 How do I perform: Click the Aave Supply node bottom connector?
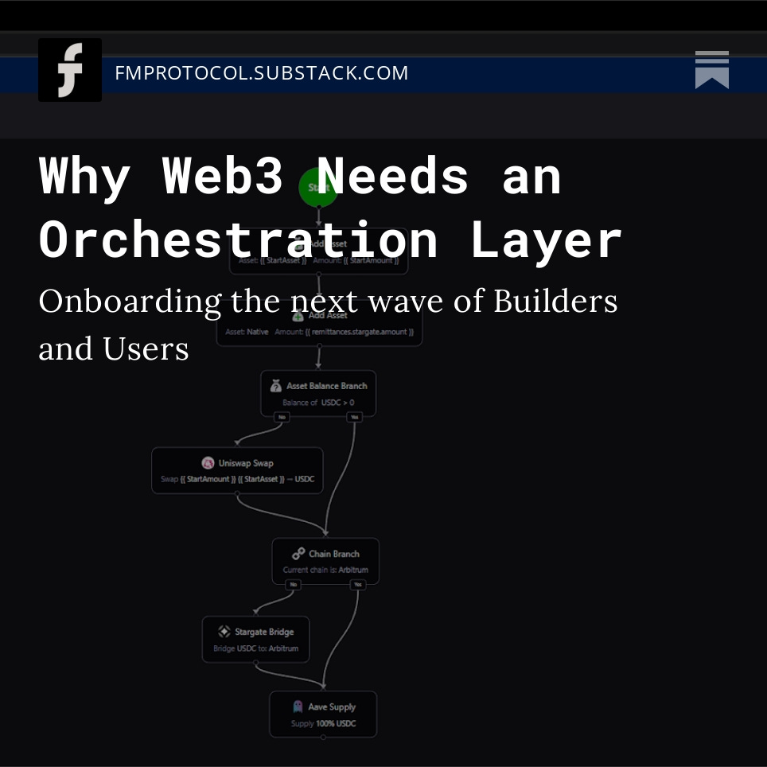click(323, 737)
